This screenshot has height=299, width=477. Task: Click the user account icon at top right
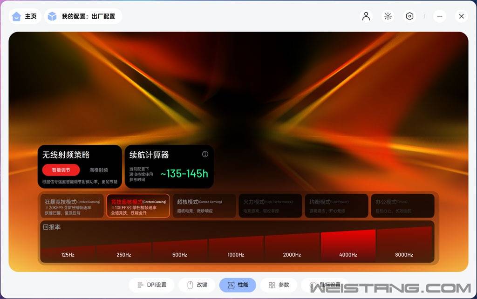tap(366, 16)
